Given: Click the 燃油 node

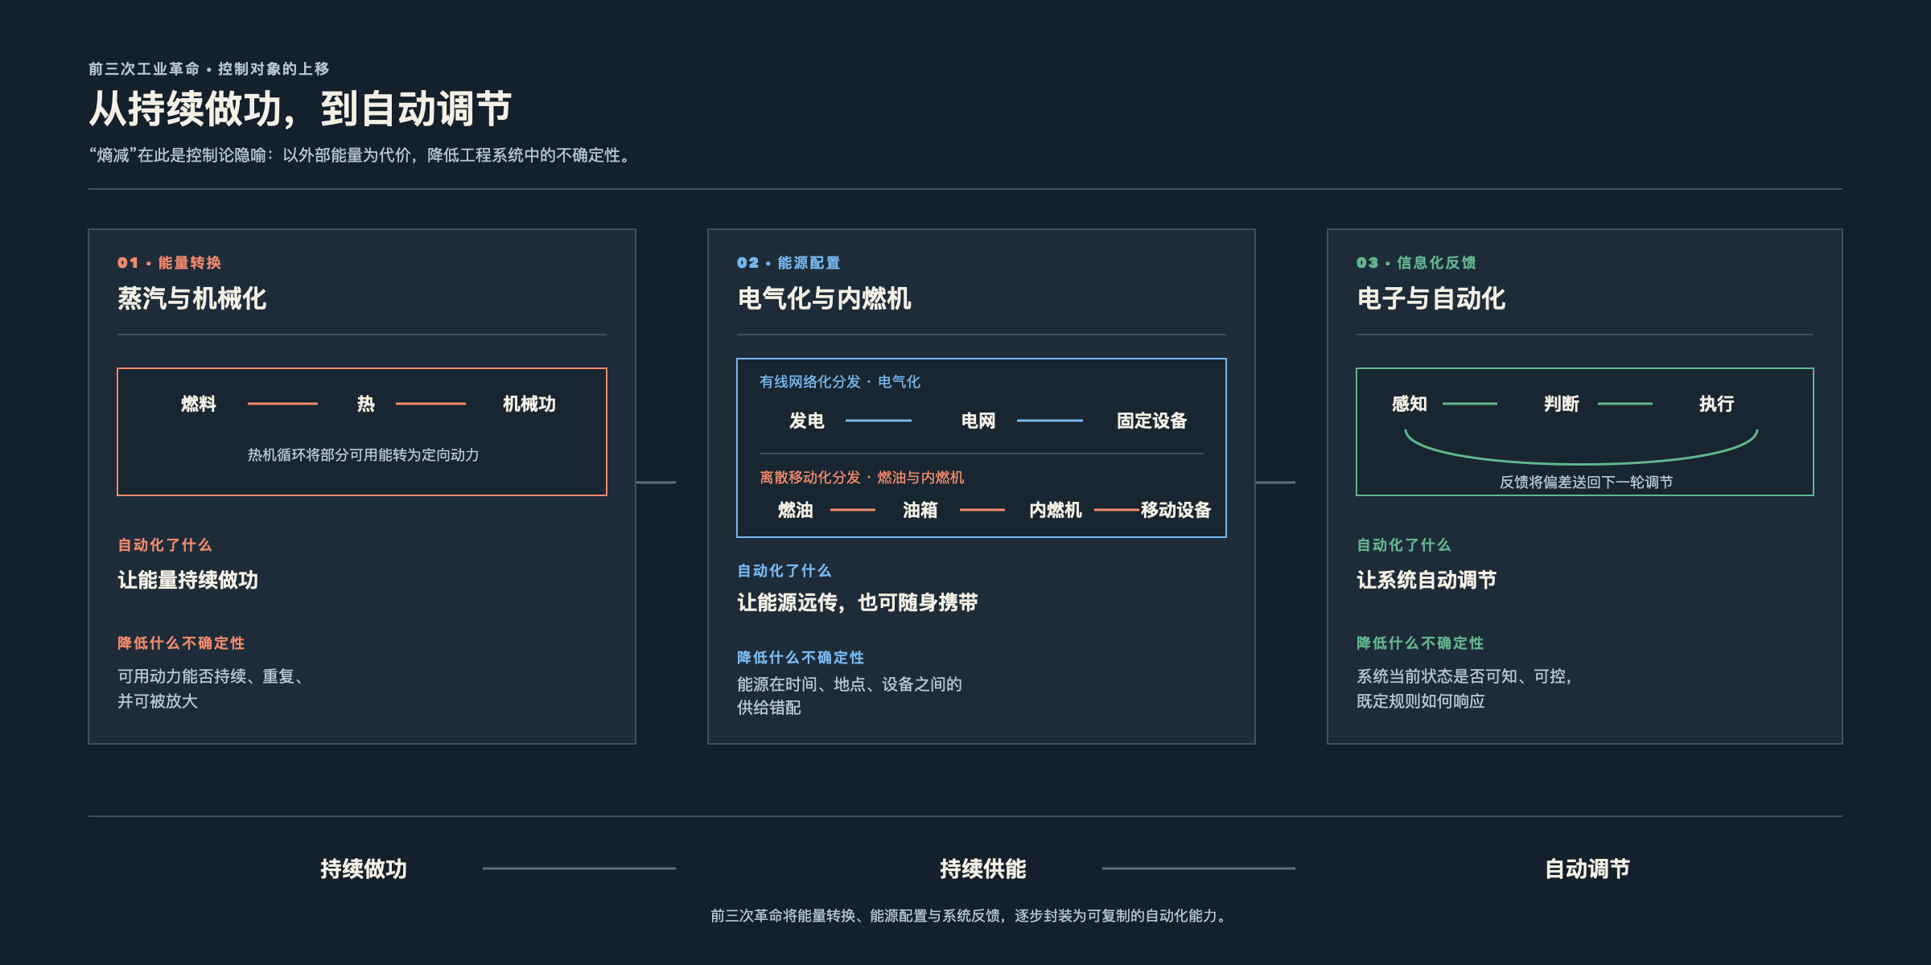Looking at the screenshot, I should 796,510.
